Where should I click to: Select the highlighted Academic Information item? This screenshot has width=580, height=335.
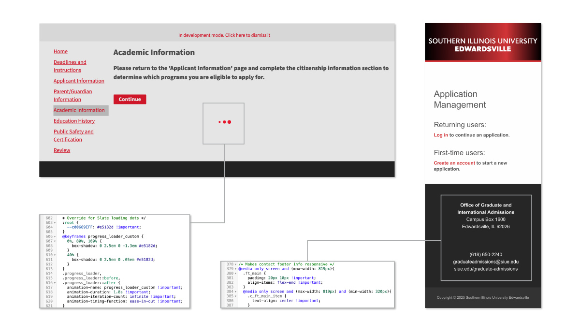pos(79,110)
